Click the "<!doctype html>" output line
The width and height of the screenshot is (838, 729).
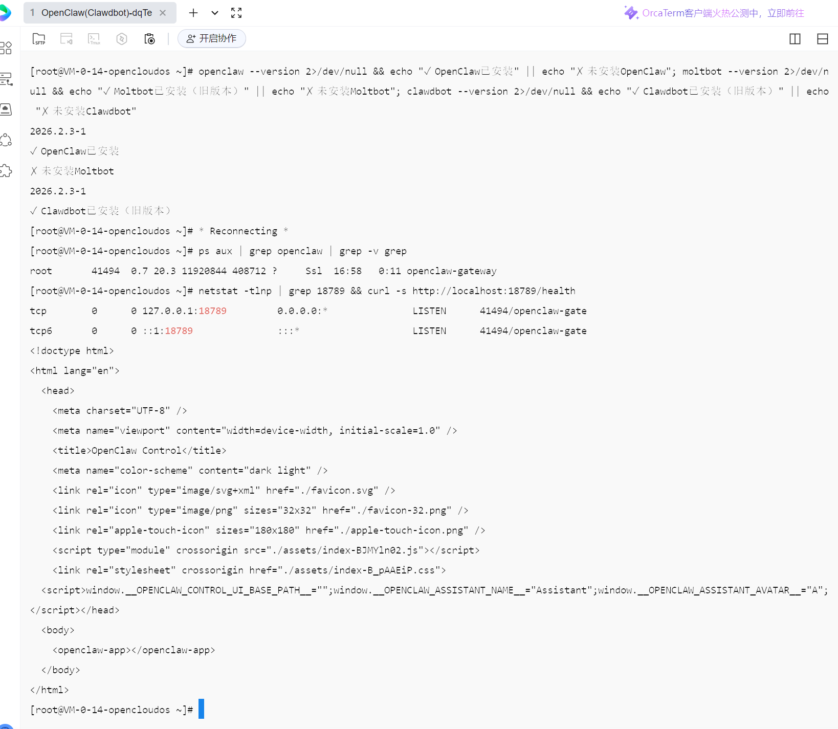tap(72, 351)
